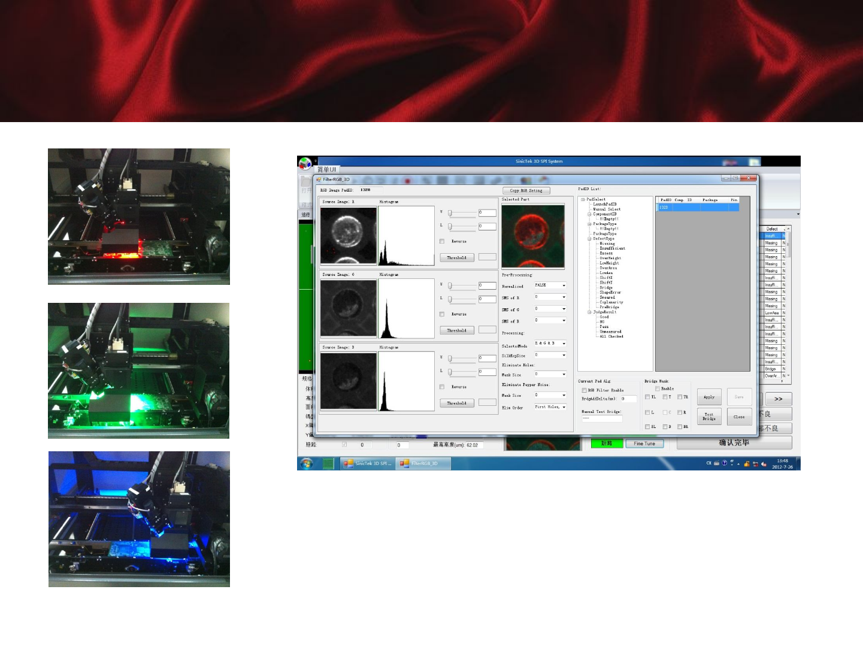Select Insufficient in the DefectType tree

coord(612,248)
